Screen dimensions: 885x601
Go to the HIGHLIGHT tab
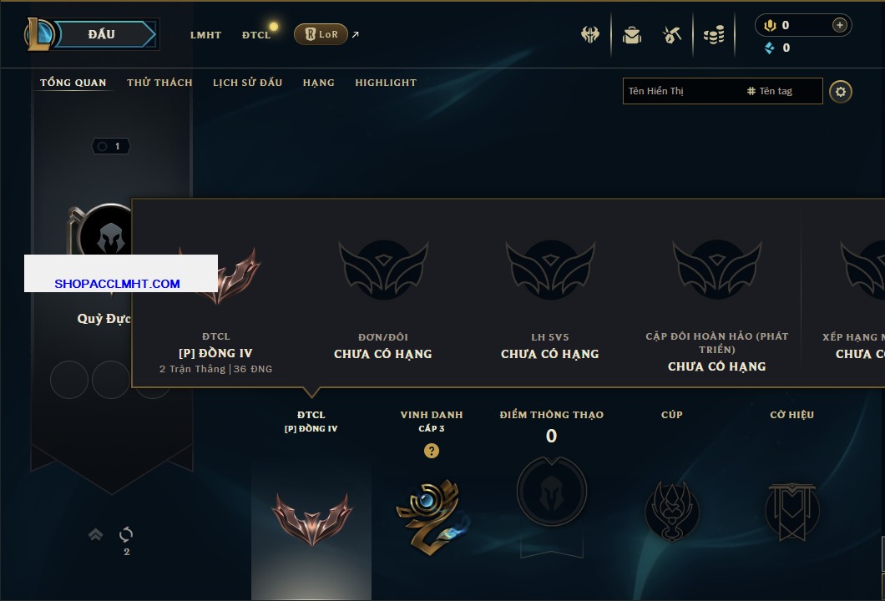pyautogui.click(x=386, y=83)
